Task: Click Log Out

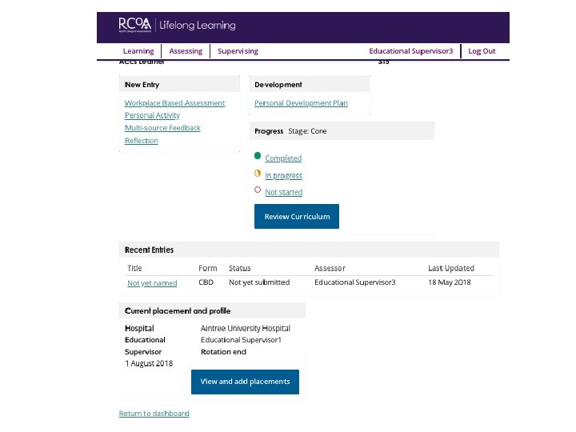Action: coord(482,51)
